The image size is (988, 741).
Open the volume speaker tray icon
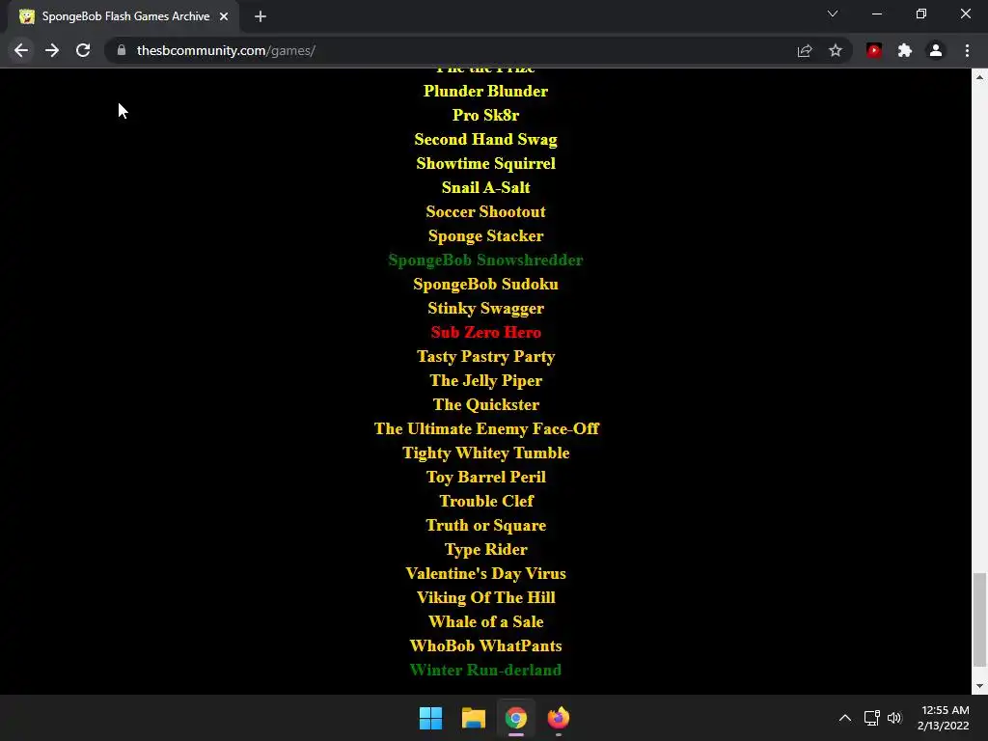[x=894, y=718]
